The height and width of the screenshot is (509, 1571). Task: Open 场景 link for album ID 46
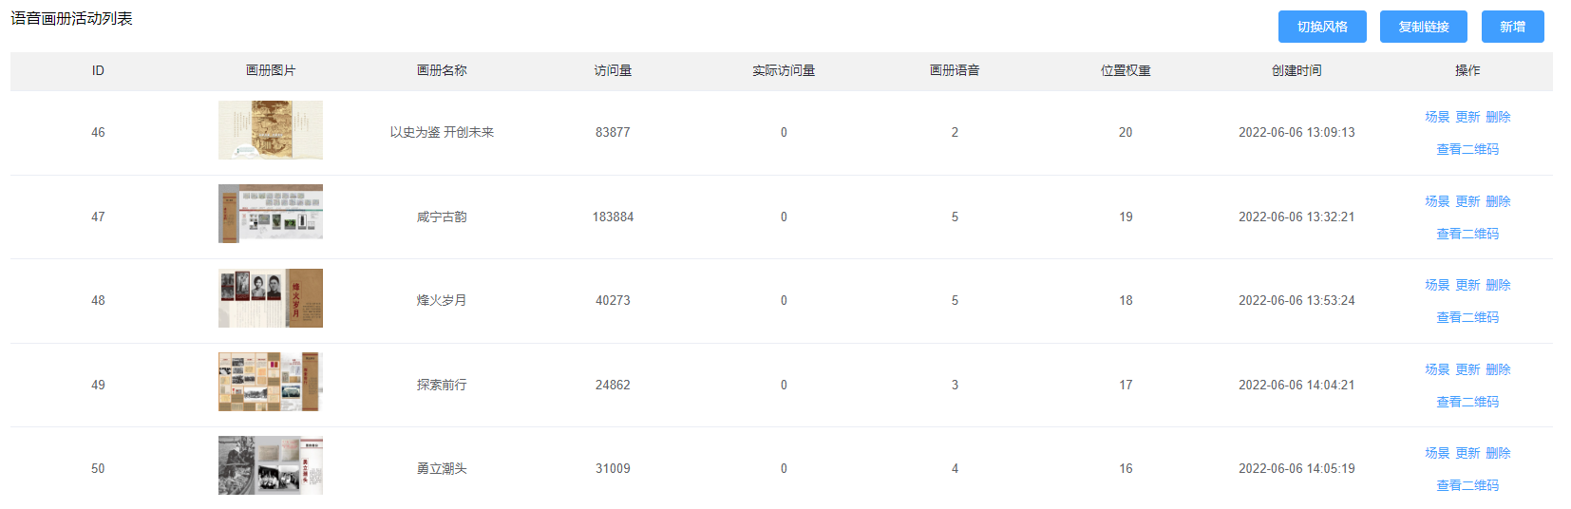[x=1437, y=117]
